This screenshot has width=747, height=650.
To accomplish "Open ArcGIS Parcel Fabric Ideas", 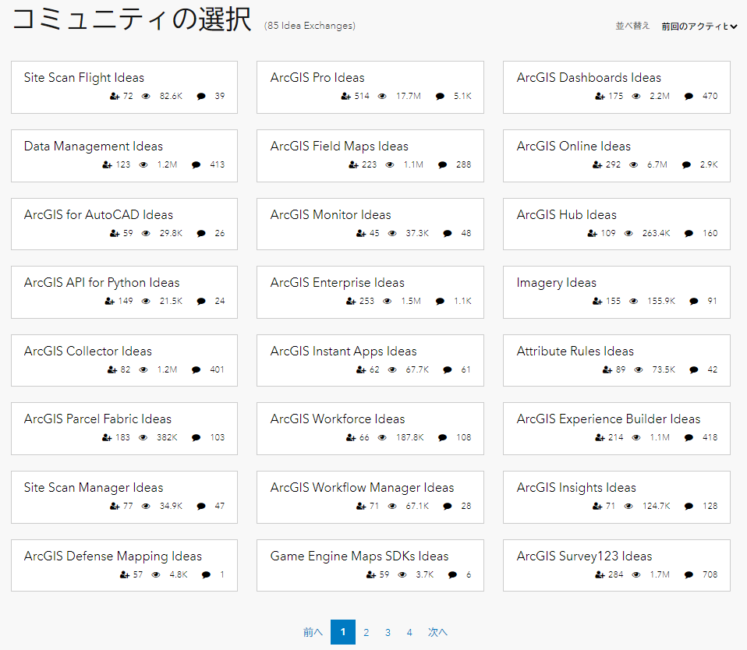I will coord(97,419).
